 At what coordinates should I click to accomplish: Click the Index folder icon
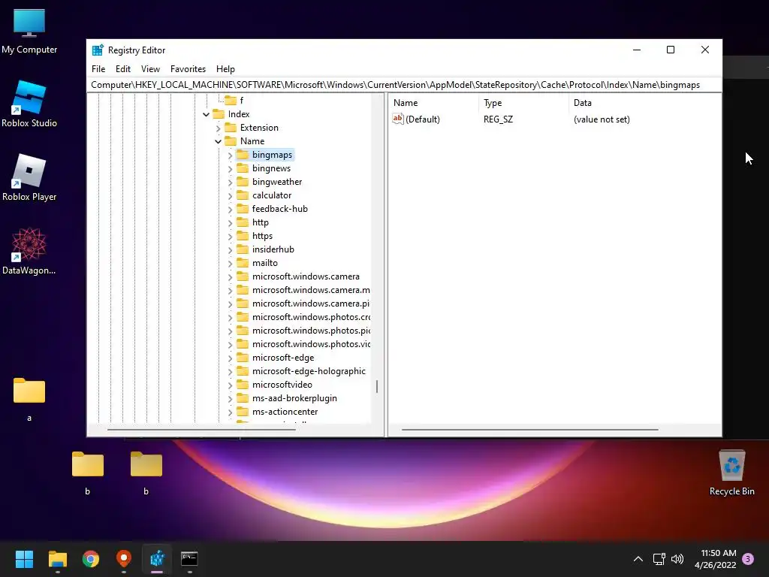(x=219, y=114)
